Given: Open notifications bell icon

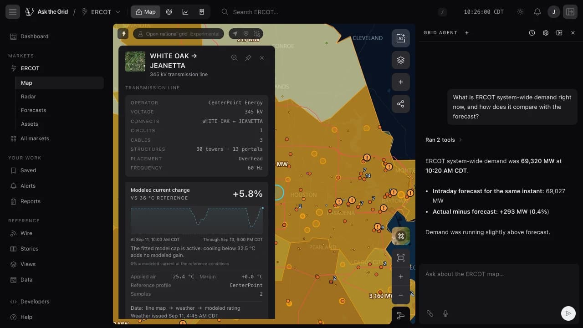Looking at the screenshot, I should 537,12.
